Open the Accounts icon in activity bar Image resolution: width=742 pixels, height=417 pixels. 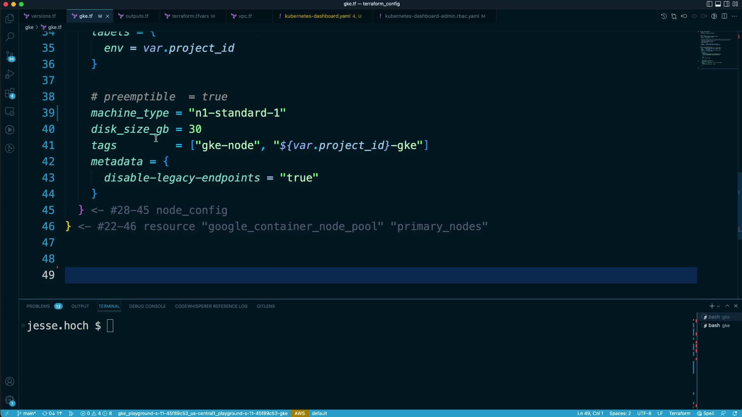tap(10, 381)
